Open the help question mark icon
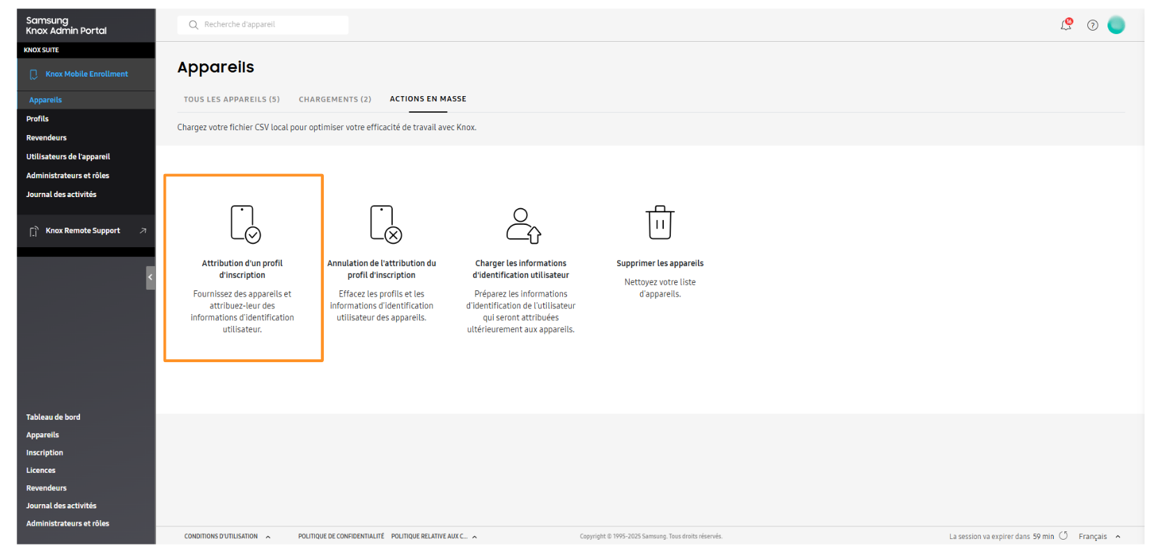Viewport: 1166px width, 555px height. (x=1093, y=25)
